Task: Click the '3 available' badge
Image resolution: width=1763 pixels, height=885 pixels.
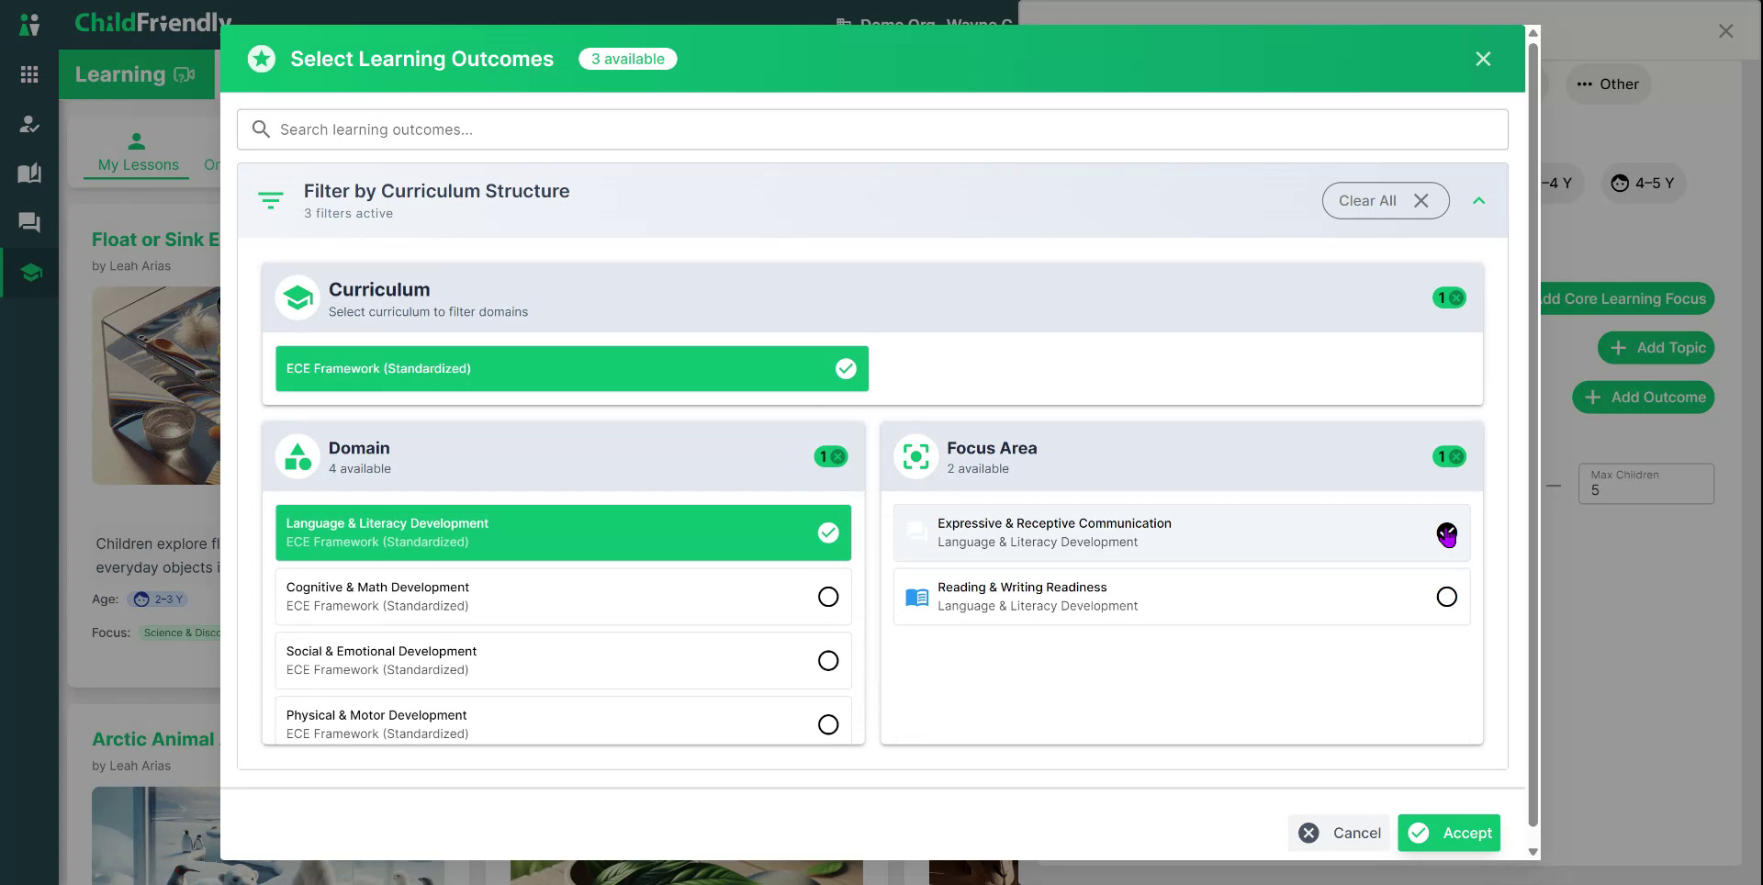Action: coord(628,59)
